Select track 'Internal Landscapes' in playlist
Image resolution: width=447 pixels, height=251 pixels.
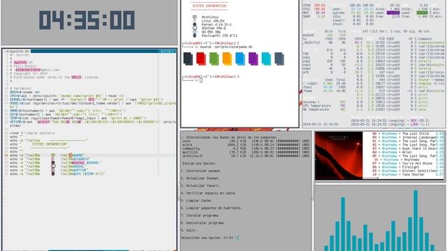pos(408,137)
